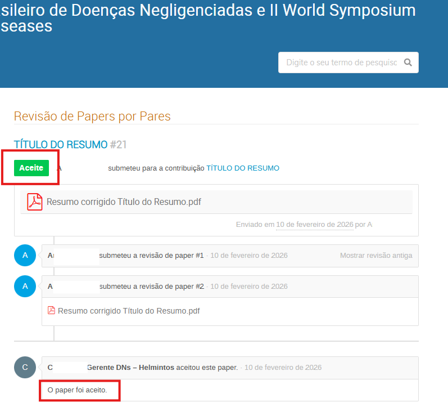Click the gray C reviewer avatar
The height and width of the screenshot is (420, 448).
click(25, 368)
